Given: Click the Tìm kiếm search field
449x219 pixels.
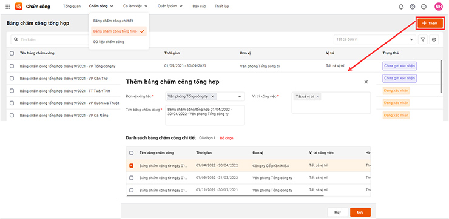Looking at the screenshot, I should tap(55, 40).
